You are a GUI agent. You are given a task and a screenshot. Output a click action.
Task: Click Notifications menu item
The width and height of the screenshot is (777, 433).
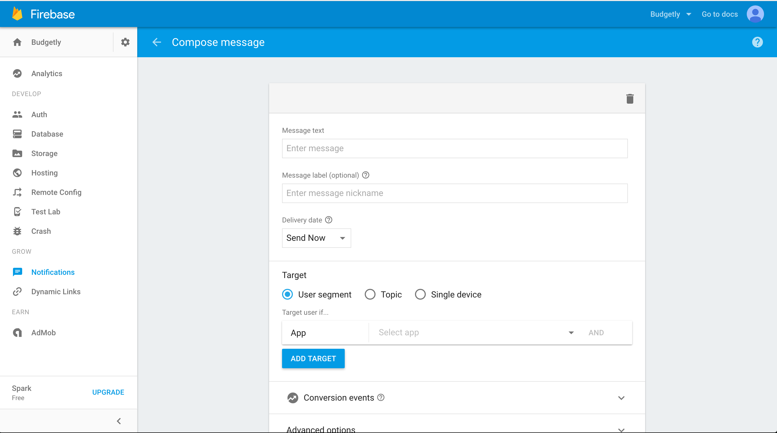[x=53, y=272]
